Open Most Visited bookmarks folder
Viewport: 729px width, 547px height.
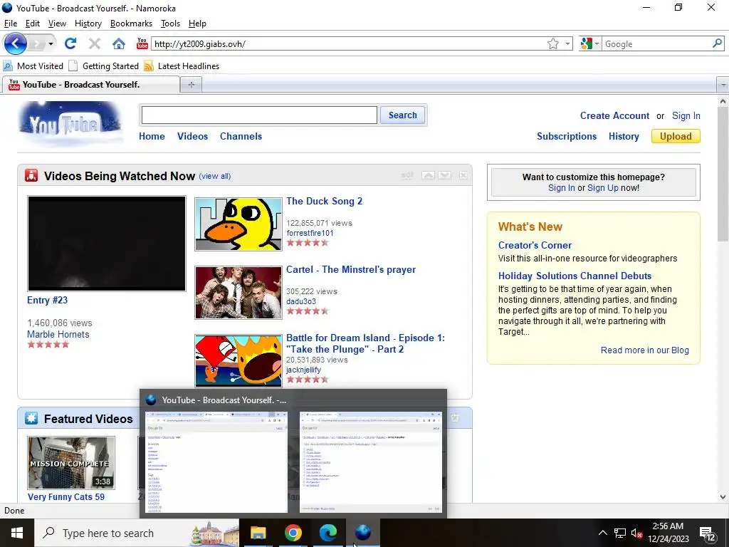[x=33, y=66]
